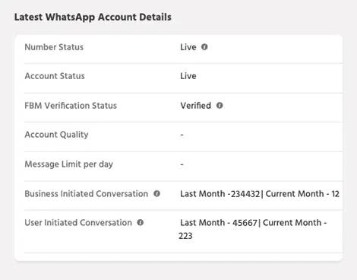This screenshot has width=357, height=280.
Task: Click the 'User Initiated Conversation' label
Action: (78, 223)
